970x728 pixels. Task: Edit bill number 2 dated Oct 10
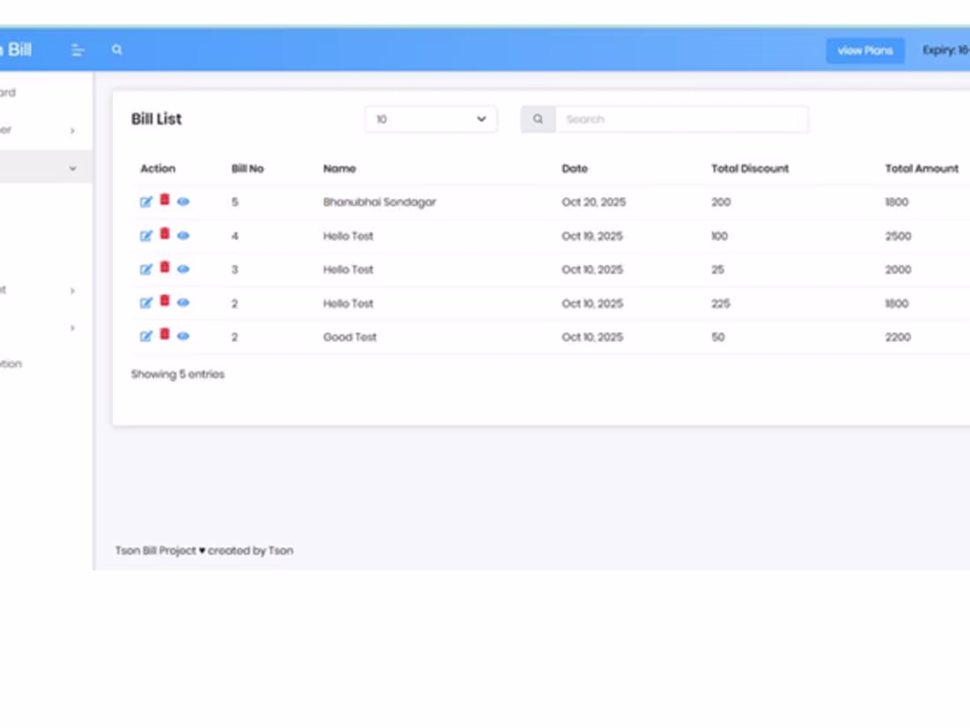(x=147, y=302)
